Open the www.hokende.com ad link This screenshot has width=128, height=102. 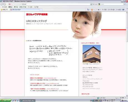[x=50, y=78]
